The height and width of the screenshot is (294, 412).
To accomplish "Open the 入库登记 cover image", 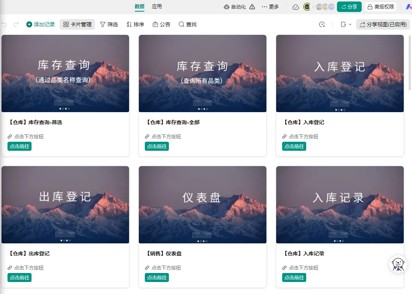I will (x=340, y=73).
